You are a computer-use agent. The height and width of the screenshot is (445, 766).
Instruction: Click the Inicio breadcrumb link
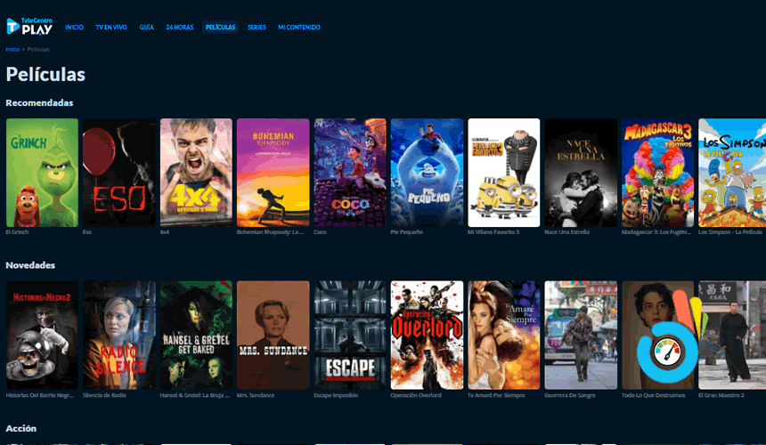(x=12, y=49)
